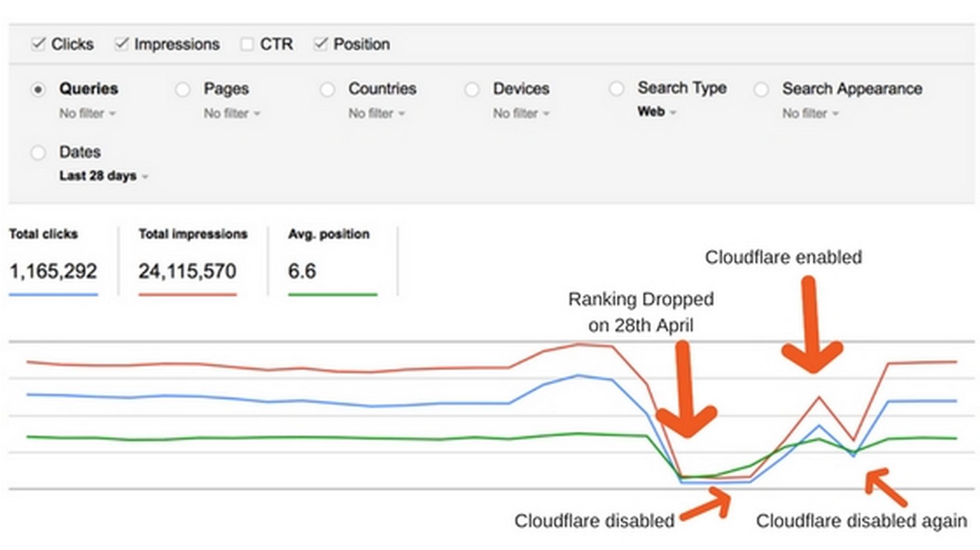Viewport: 980px width, 550px height.
Task: Click the Search Appearance label
Action: point(852,89)
